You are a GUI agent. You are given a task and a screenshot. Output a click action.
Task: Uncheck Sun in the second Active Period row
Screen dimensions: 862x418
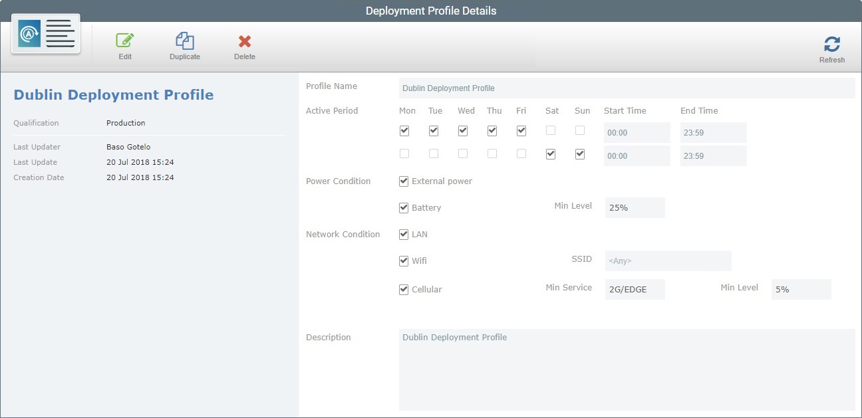click(579, 154)
